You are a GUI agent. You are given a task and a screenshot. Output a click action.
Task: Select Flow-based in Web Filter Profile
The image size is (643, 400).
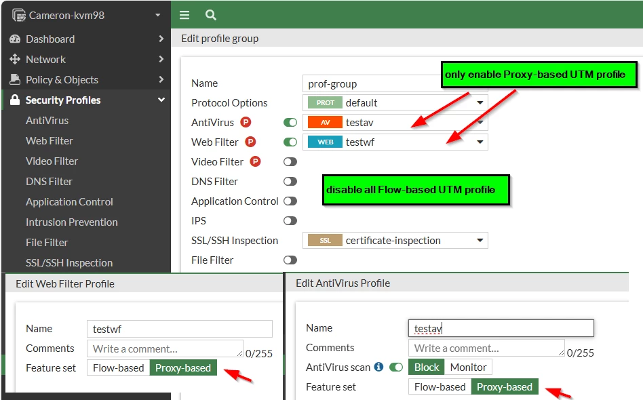(119, 367)
